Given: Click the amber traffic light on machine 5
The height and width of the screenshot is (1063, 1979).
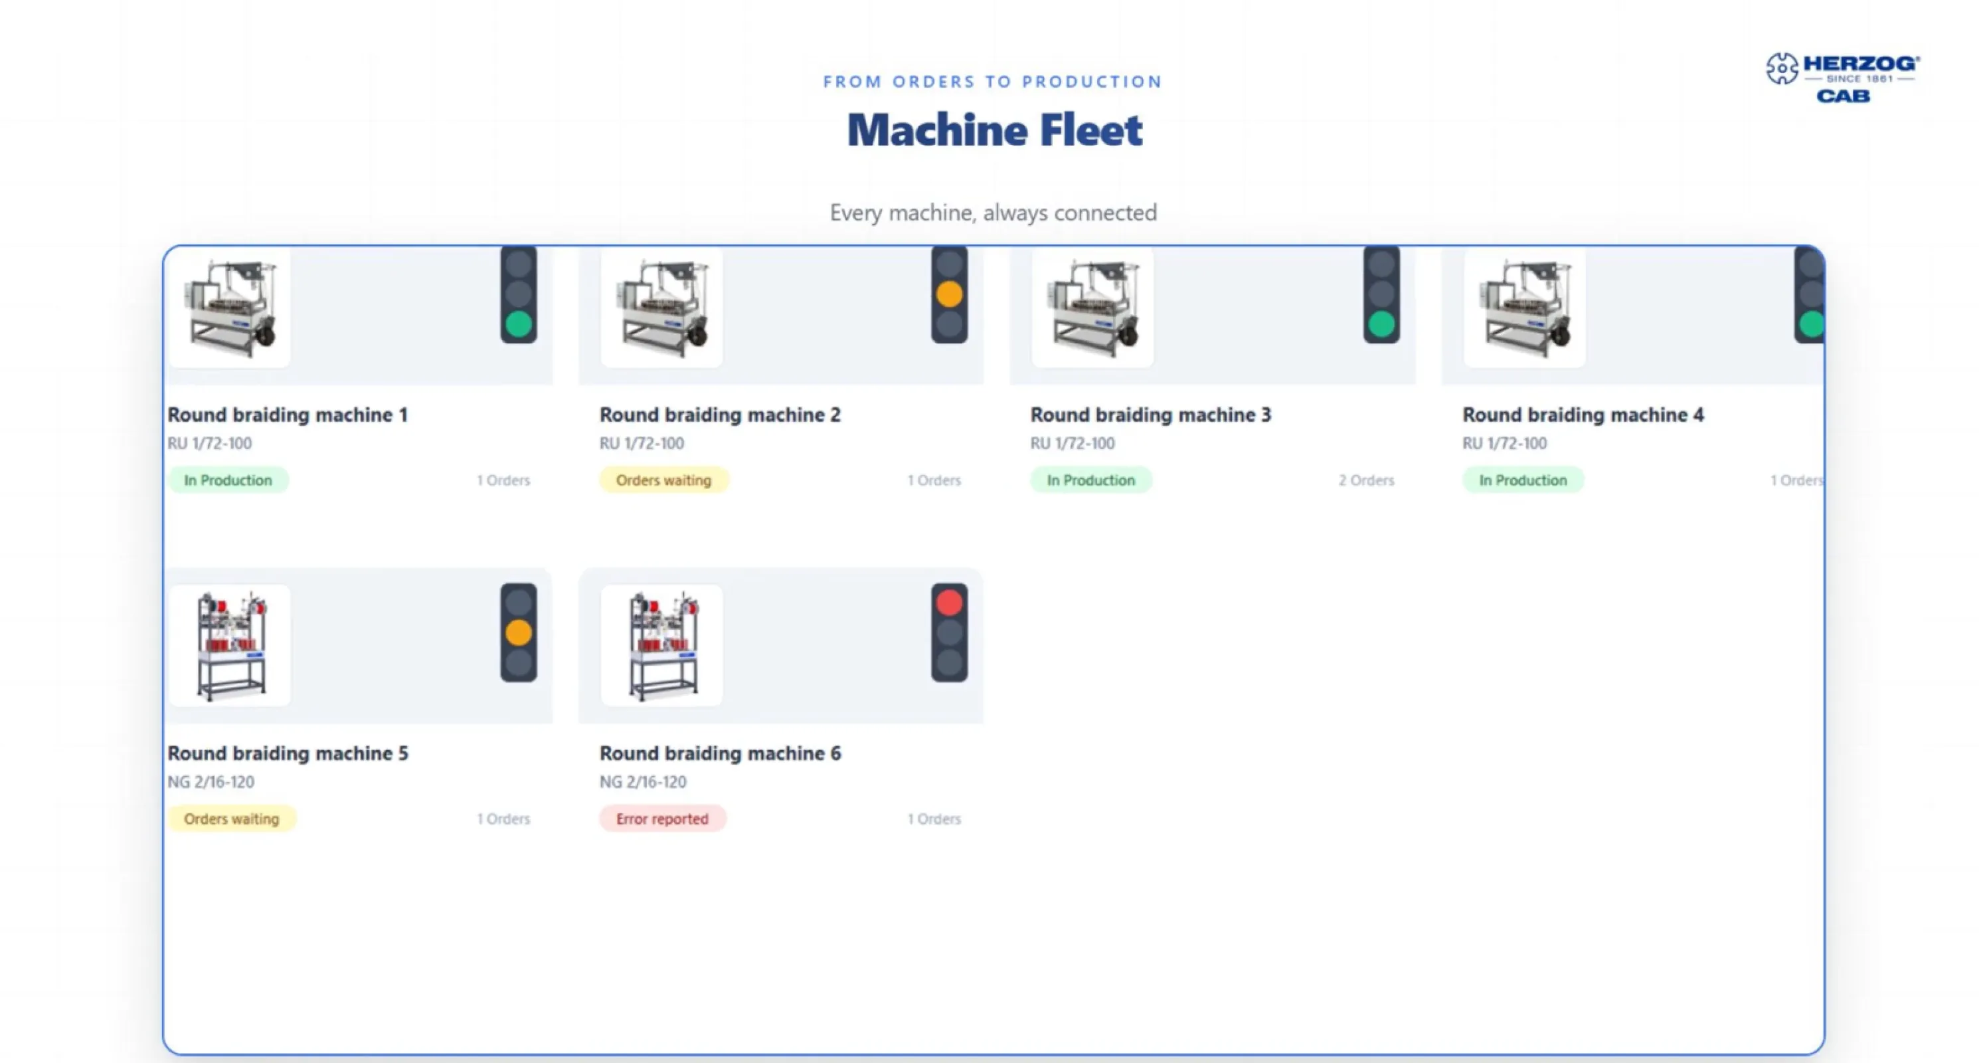Looking at the screenshot, I should click(x=519, y=632).
